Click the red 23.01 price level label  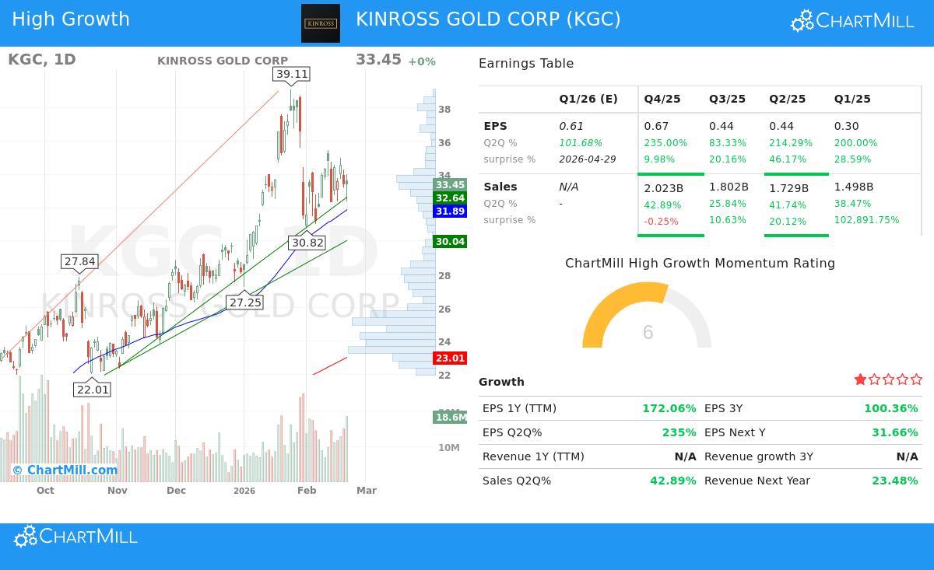450,358
